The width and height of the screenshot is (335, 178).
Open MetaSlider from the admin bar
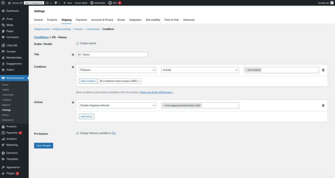coord(98,3)
